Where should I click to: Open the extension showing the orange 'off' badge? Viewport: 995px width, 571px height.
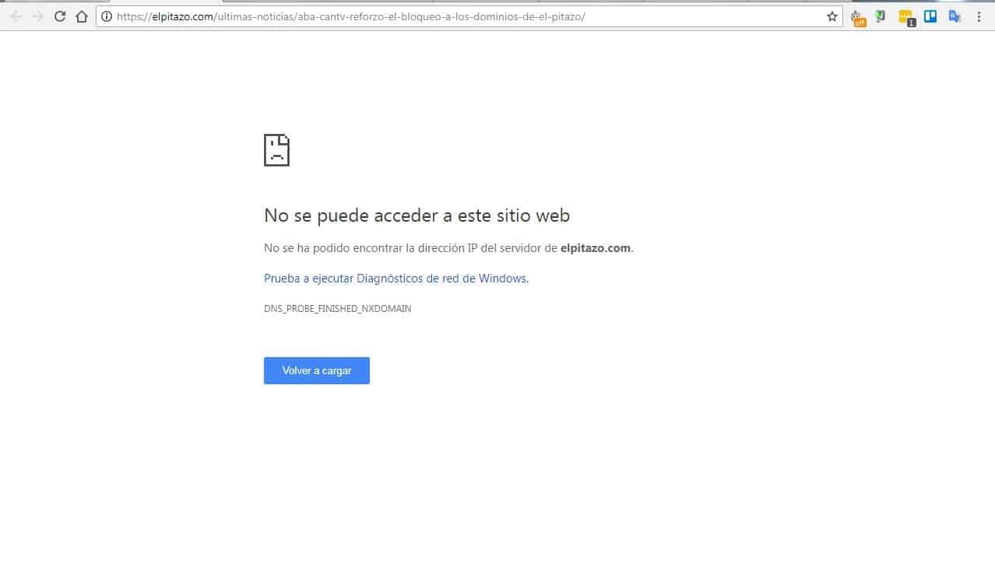click(858, 17)
